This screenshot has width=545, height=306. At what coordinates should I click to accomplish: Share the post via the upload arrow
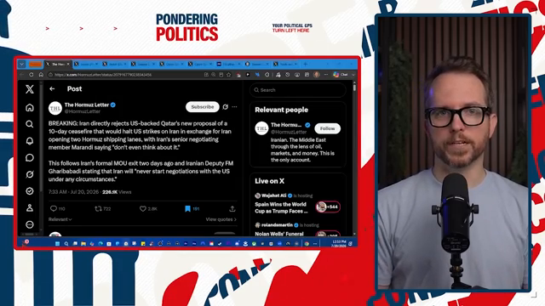click(232, 208)
